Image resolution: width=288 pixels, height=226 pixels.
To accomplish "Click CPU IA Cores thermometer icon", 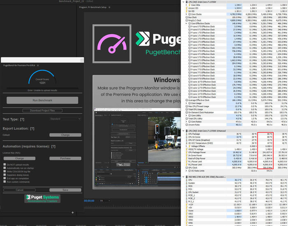I will pos(187,137).
